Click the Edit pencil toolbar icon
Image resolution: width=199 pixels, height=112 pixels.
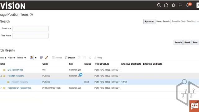pos(46,58)
